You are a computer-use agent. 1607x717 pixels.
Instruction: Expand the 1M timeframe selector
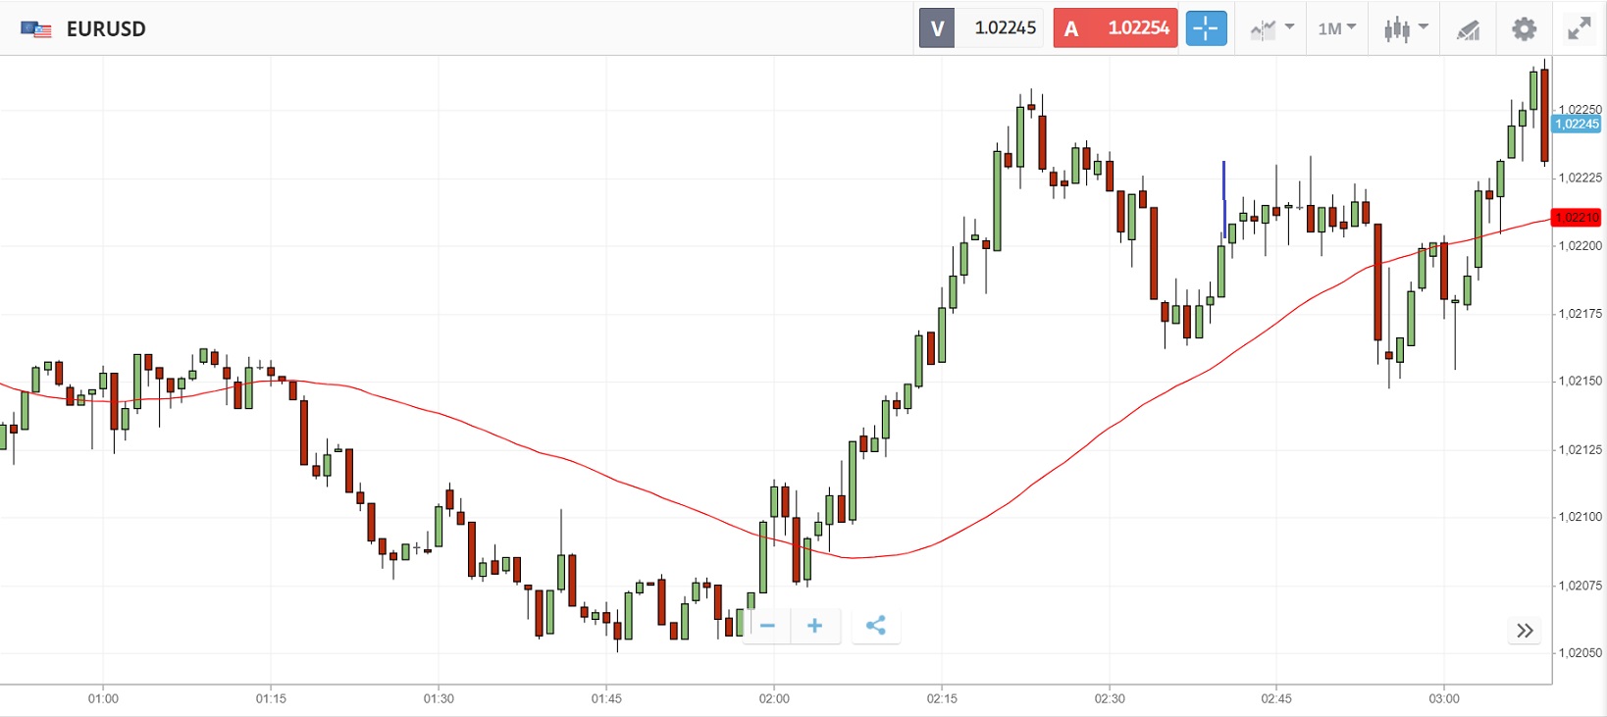pyautogui.click(x=1336, y=28)
